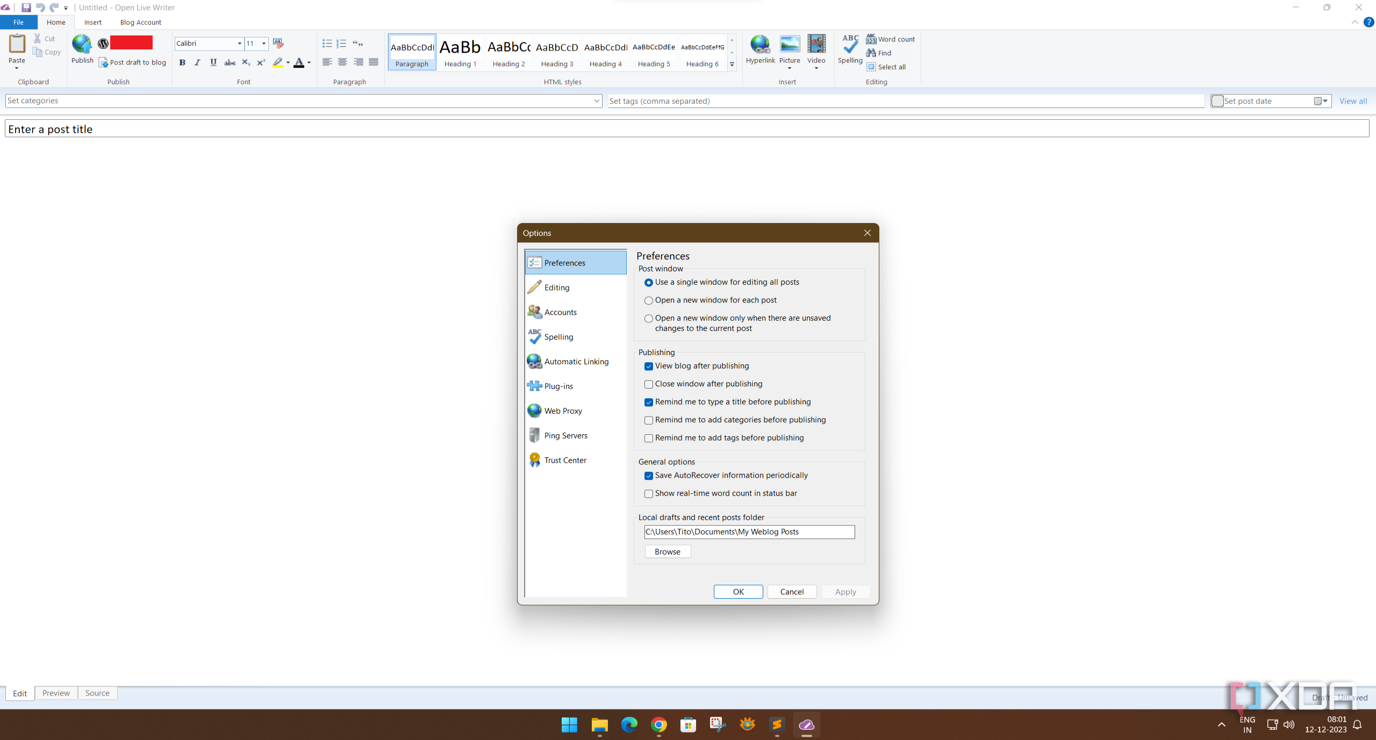The height and width of the screenshot is (740, 1376).
Task: Expand the Paste options arrow
Action: (17, 68)
